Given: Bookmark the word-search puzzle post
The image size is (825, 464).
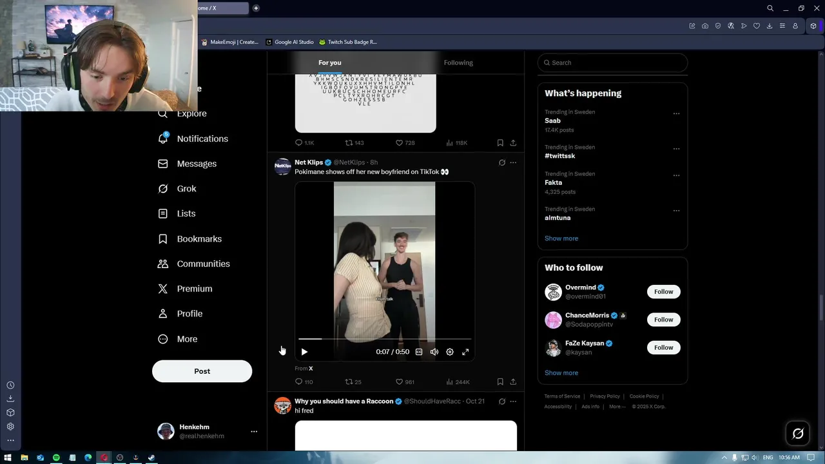Looking at the screenshot, I should pos(500,143).
